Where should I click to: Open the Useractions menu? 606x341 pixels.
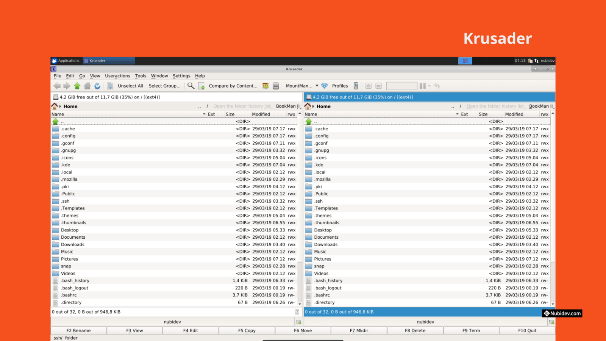click(117, 76)
